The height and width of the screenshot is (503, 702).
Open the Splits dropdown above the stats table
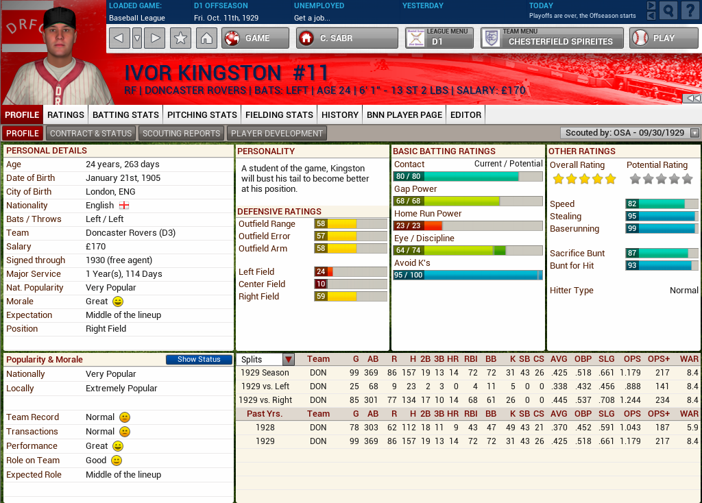(x=288, y=358)
